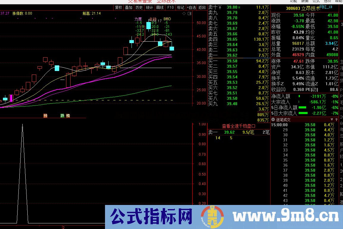Expand the 版面 layout dropdown menu
Image resolution: width=343 pixels, height=229 pixels.
tap(305, 1)
